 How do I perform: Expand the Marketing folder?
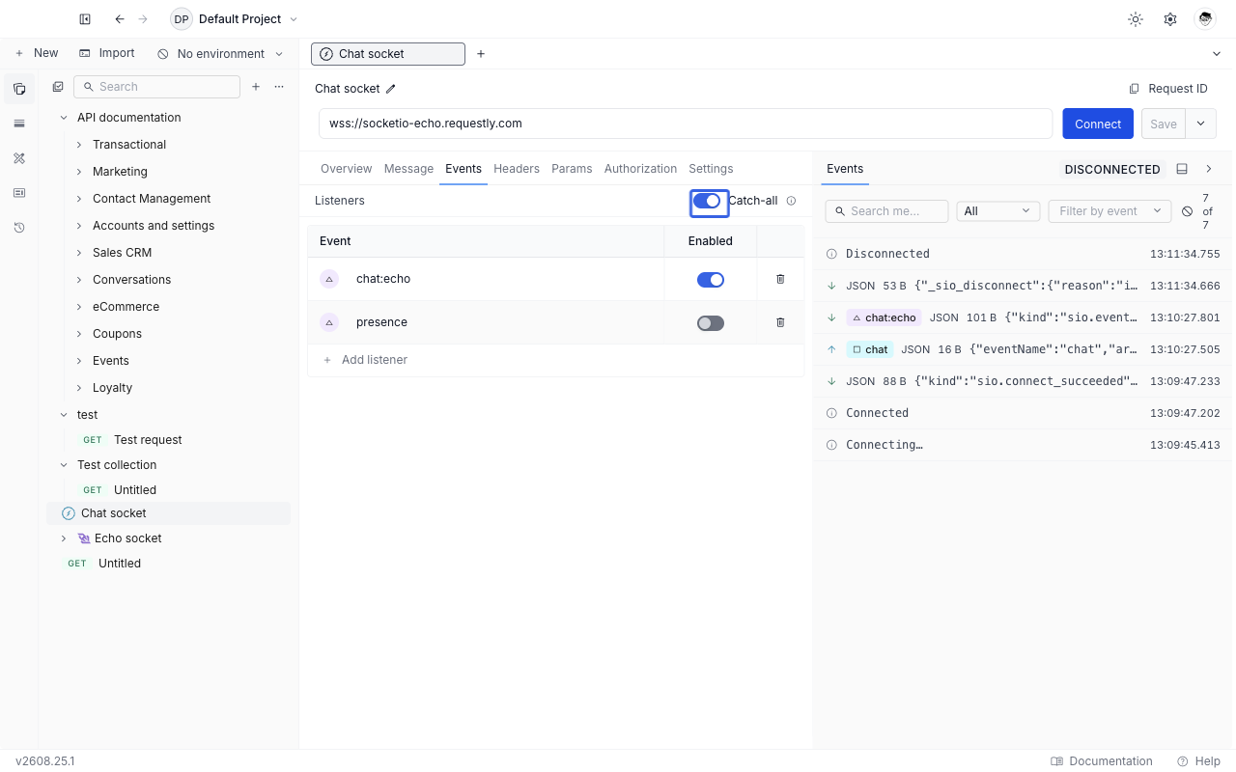(79, 172)
